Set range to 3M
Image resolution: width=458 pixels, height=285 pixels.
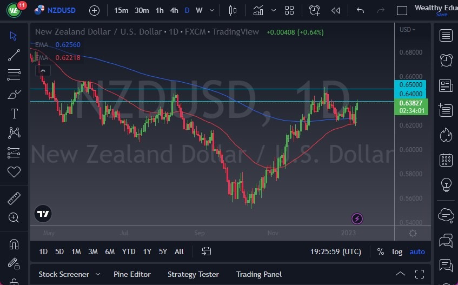tap(93, 251)
